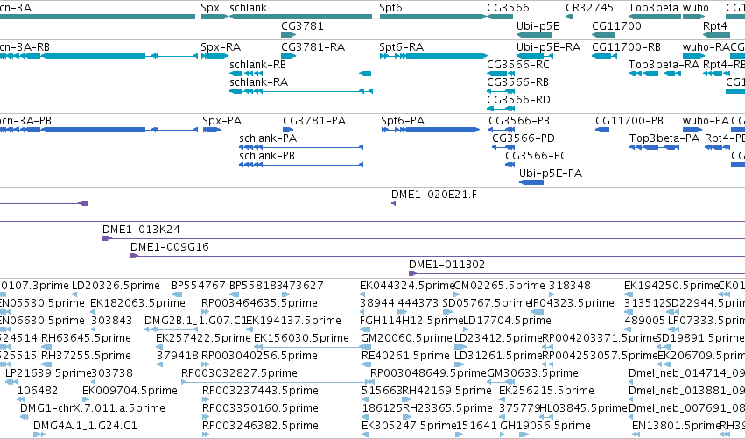Select the EK257422.5prime EST label
745x439 pixels.
203,338
